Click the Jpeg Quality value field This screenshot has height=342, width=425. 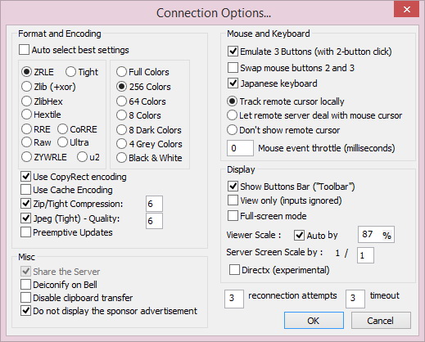154,221
